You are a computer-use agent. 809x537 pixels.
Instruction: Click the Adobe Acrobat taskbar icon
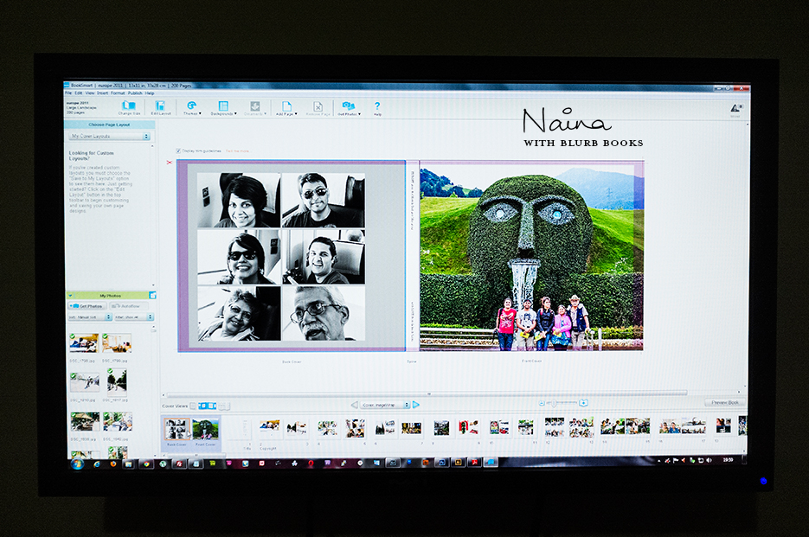pyautogui.click(x=474, y=463)
